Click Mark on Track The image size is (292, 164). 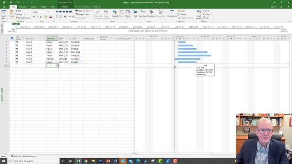[83, 11]
